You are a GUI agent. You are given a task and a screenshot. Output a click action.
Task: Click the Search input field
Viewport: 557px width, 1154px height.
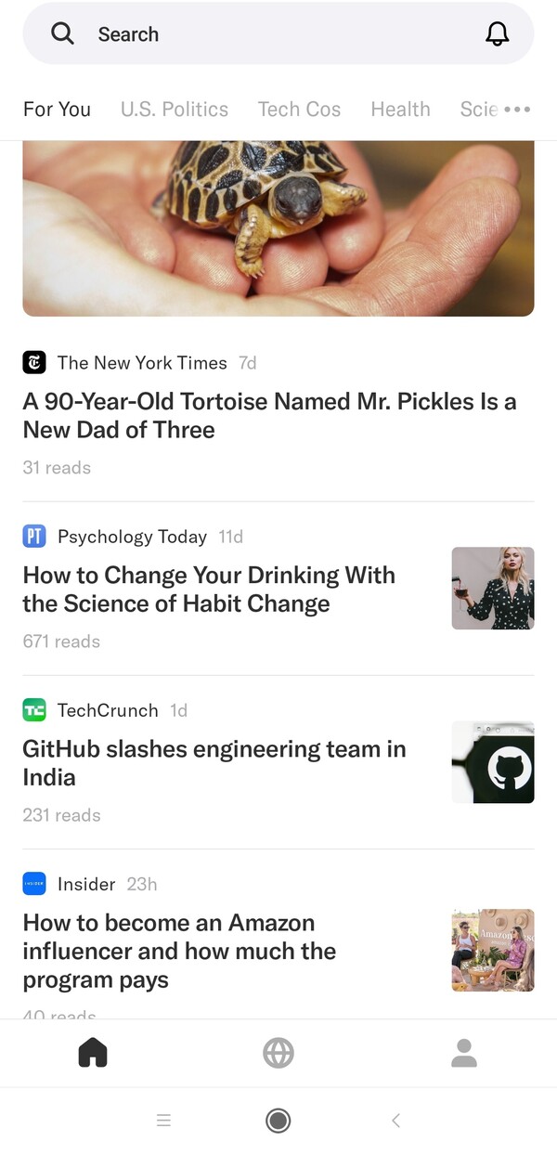pyautogui.click(x=278, y=34)
